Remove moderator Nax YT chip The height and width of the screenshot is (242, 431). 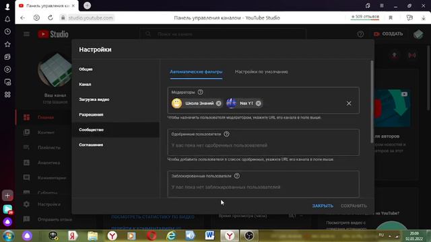tap(259, 103)
